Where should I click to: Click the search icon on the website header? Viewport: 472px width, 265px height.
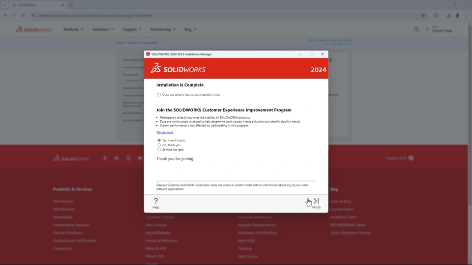(x=416, y=29)
